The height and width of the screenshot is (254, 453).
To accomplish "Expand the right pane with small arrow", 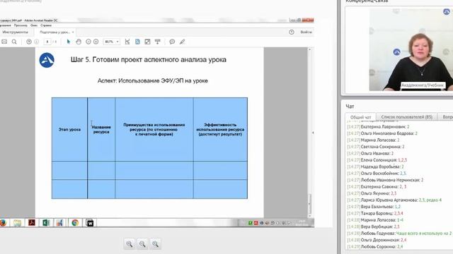I will 313,133.
